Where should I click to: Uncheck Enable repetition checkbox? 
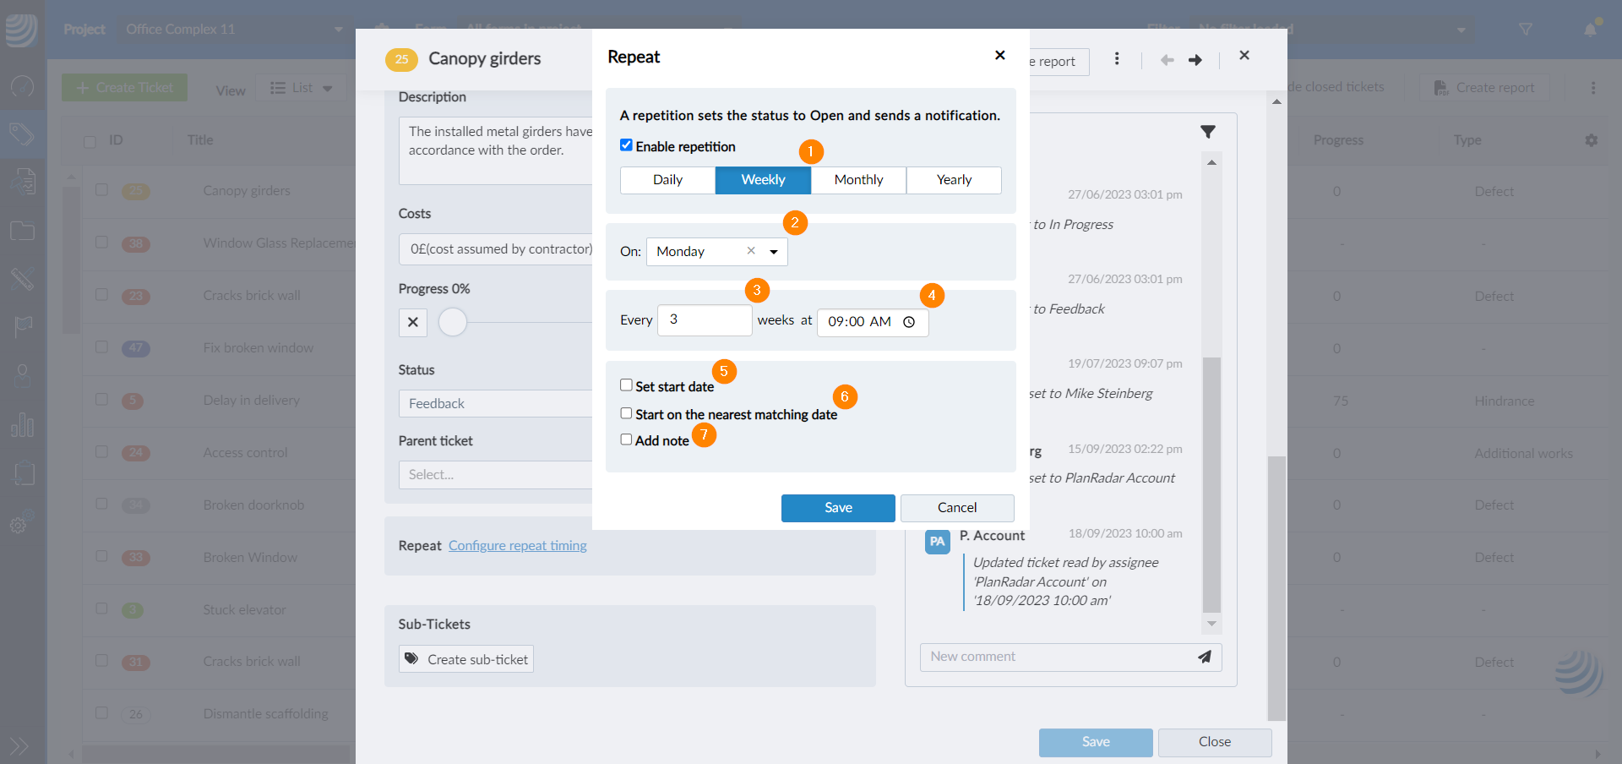tap(626, 145)
